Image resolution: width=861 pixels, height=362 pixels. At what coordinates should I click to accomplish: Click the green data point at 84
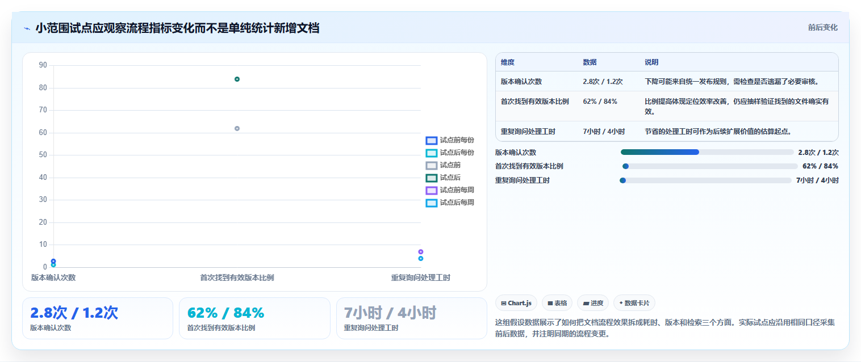[237, 79]
